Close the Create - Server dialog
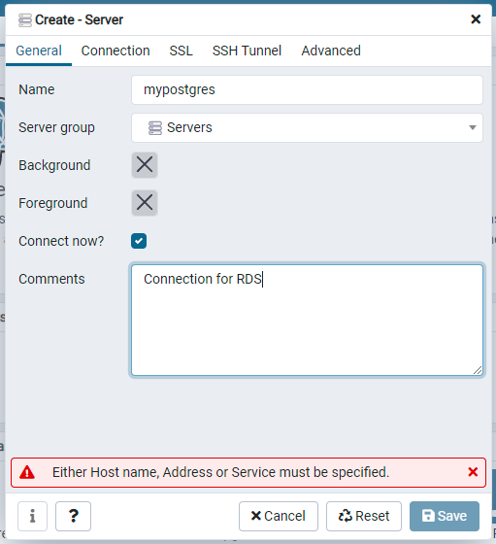The height and width of the screenshot is (544, 496). click(x=476, y=19)
